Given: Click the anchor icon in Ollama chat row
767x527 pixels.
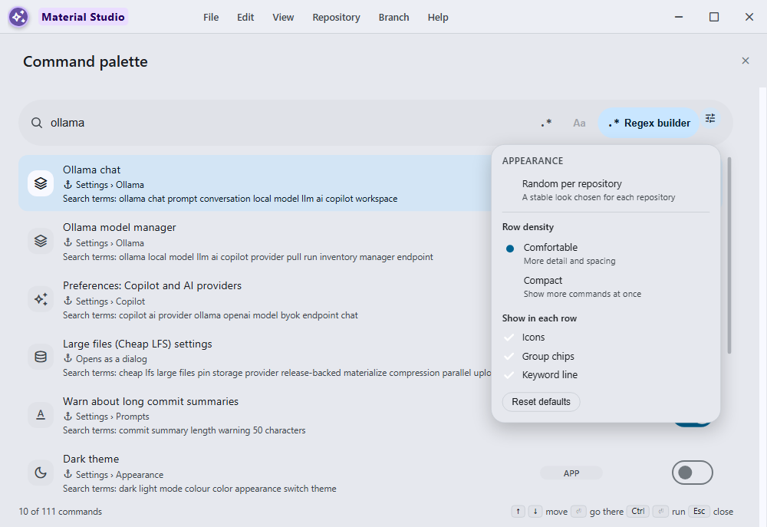Looking at the screenshot, I should click(x=67, y=184).
